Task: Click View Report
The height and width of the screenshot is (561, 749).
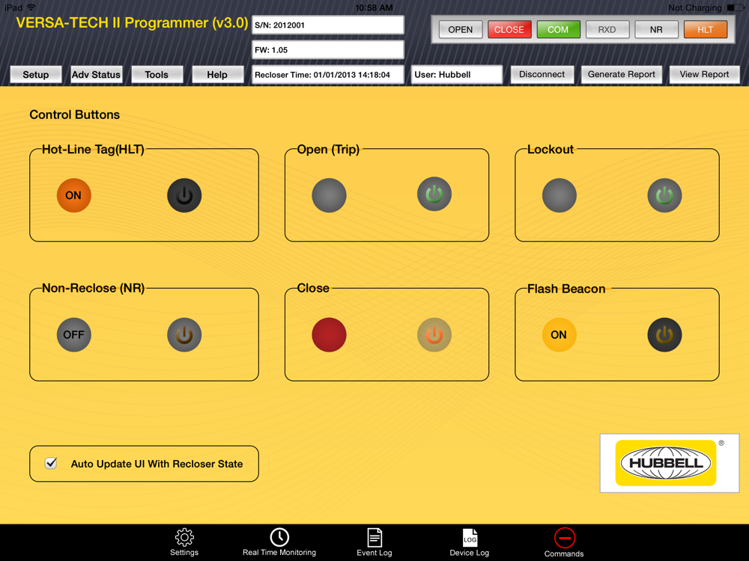Action: [705, 74]
